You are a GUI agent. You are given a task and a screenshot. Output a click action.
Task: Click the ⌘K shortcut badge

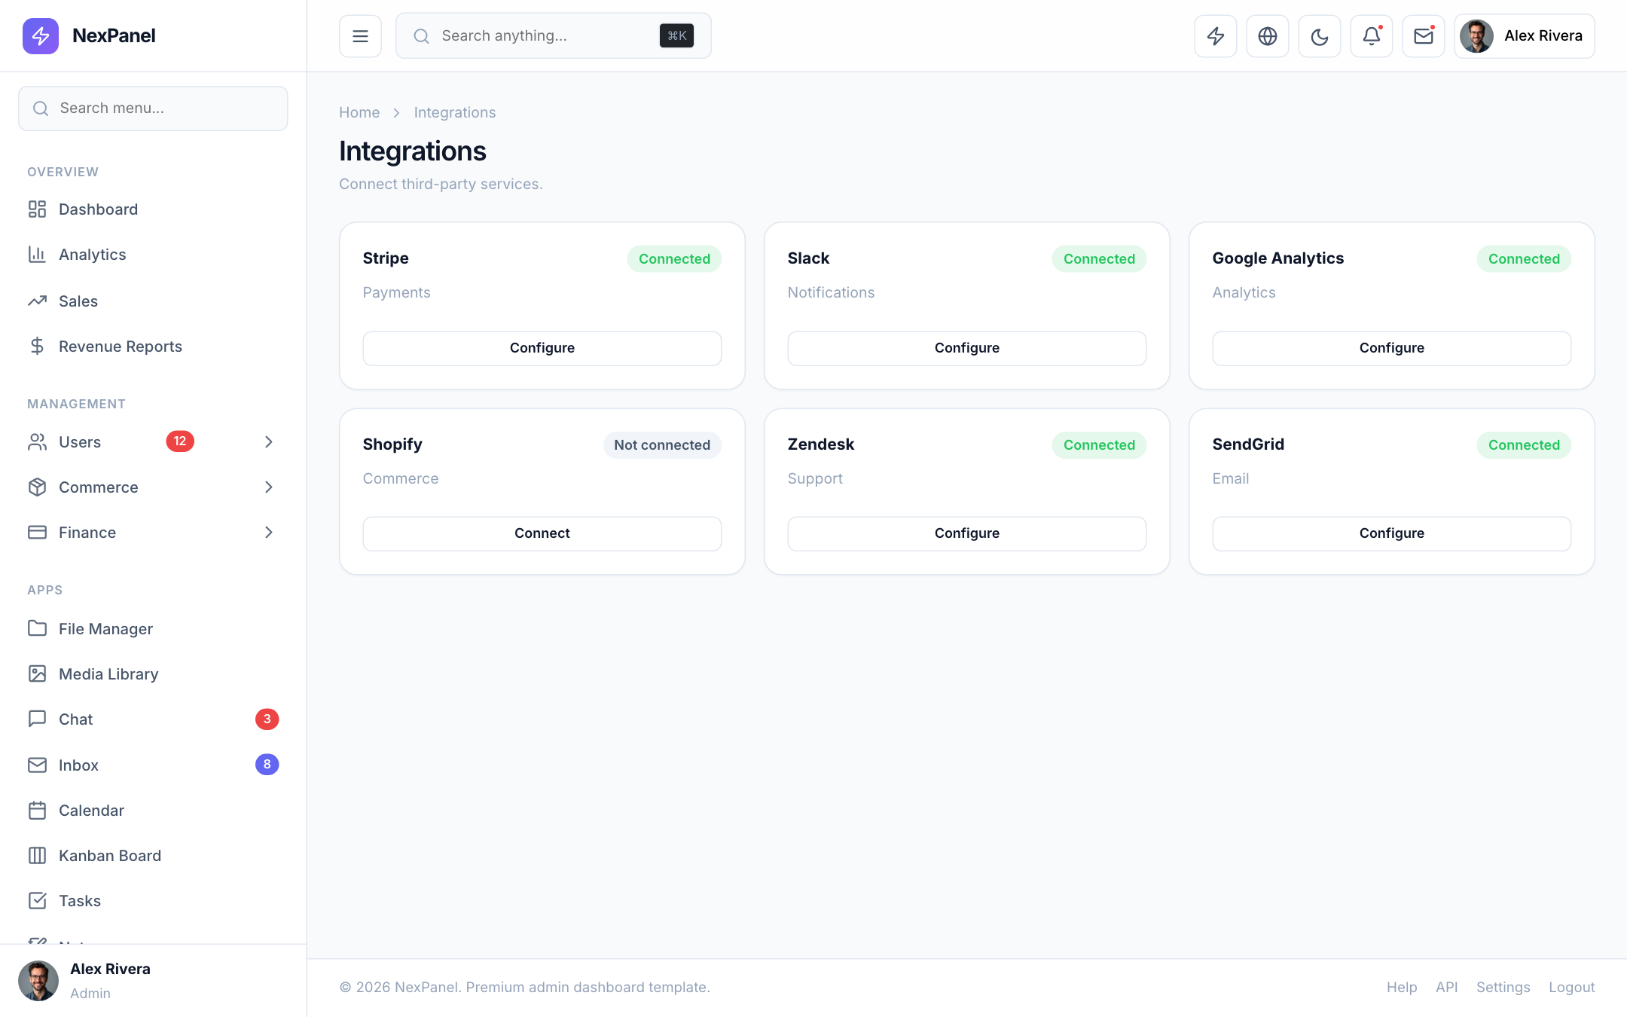tap(676, 35)
